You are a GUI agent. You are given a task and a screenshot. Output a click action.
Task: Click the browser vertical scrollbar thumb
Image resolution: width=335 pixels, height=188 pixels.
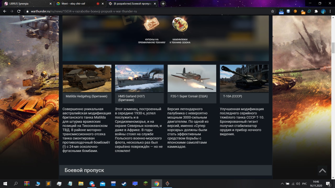(333, 48)
